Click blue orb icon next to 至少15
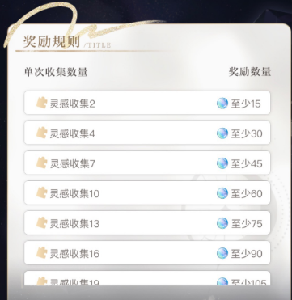Viewport: 292px width, 300px height. point(222,104)
